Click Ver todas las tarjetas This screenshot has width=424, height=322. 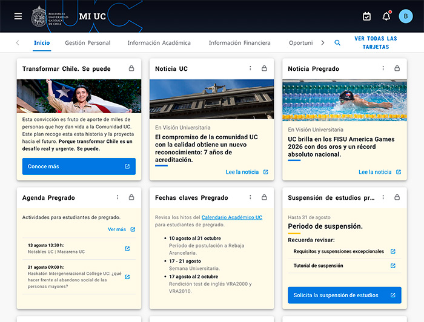click(x=376, y=43)
